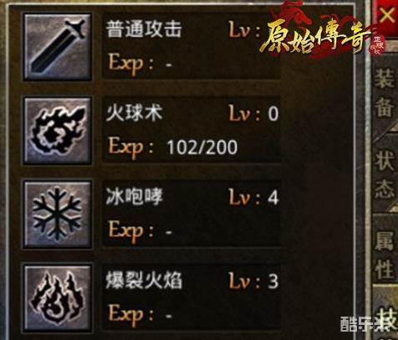Select the snowflake 冰咆哮 skill icon
Image resolution: width=398 pixels, height=340 pixels.
click(x=58, y=214)
